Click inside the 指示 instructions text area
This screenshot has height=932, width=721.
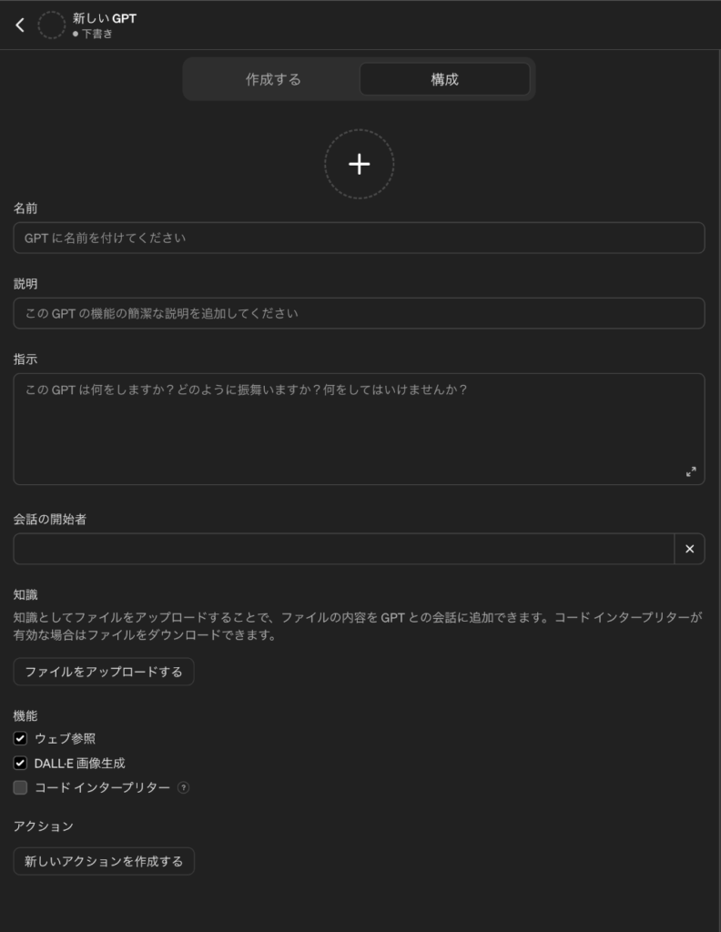coord(359,429)
